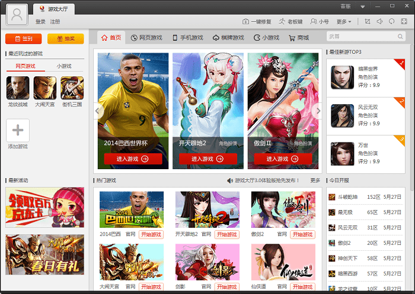This screenshot has height=294, width=415.
Task: Click 进入游戏 for 开天辟地2
Action: point(208,159)
